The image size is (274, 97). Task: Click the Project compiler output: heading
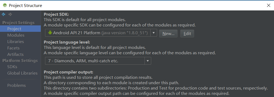point(69,72)
